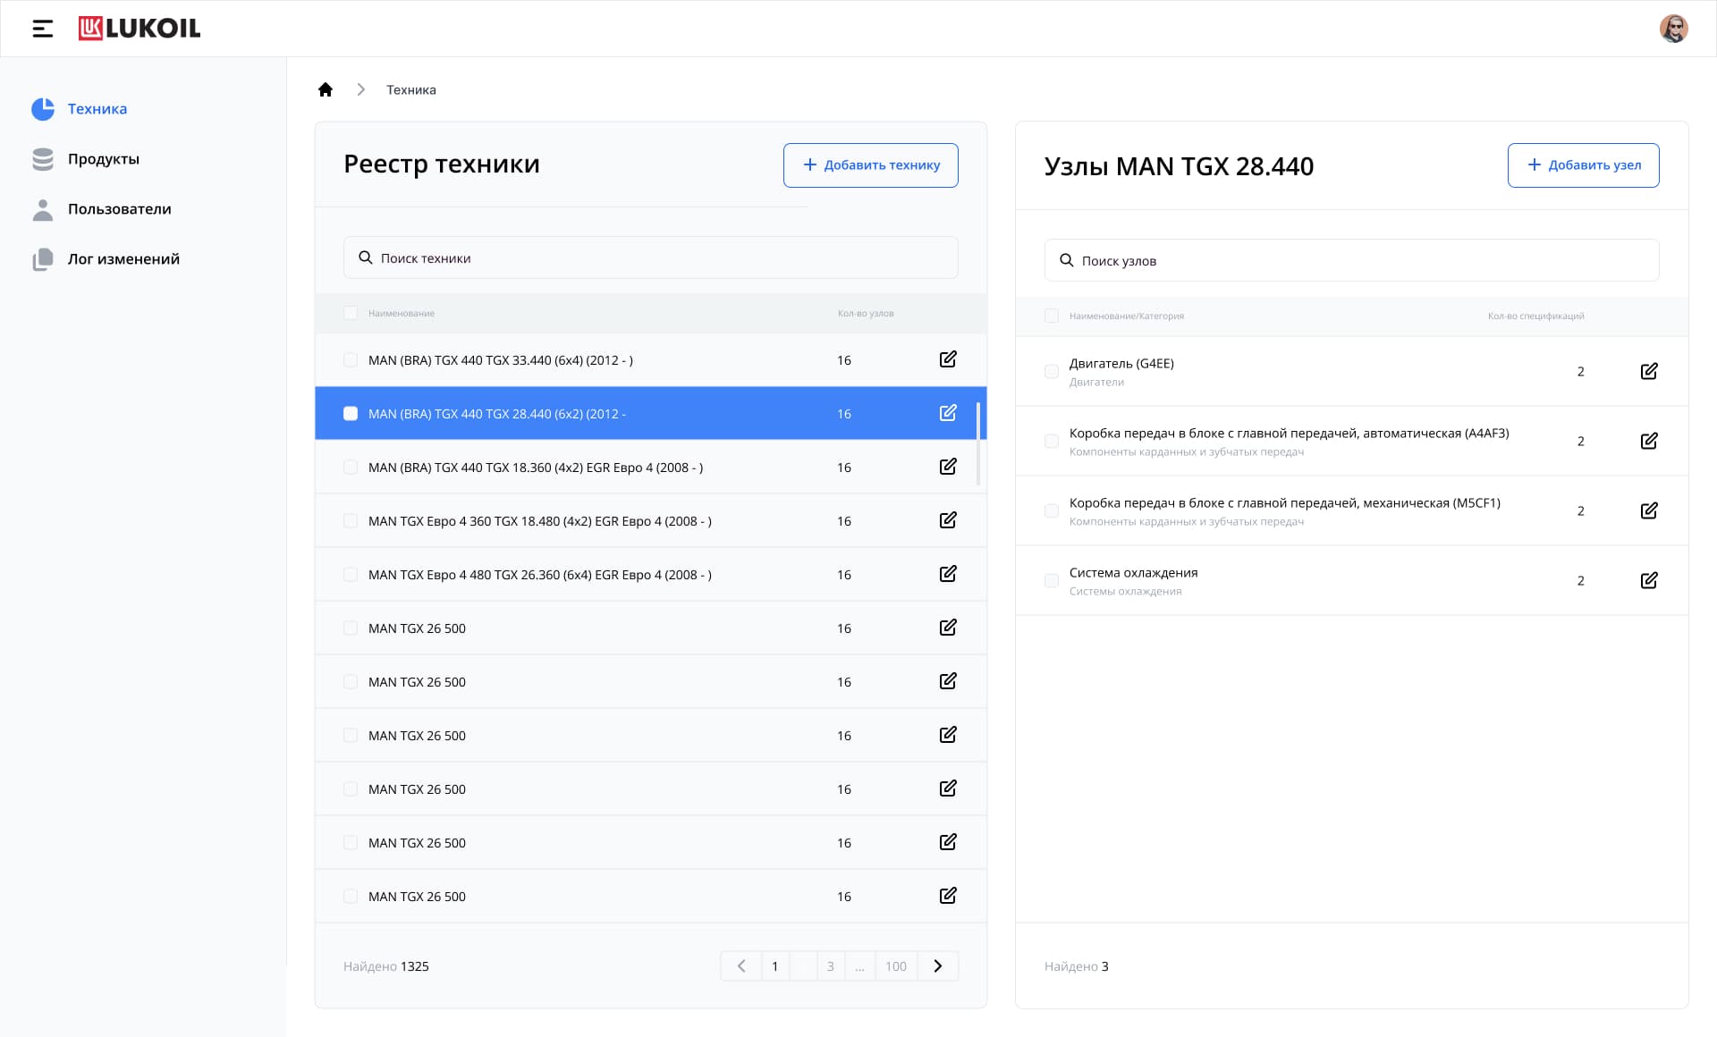Image resolution: width=1717 pixels, height=1037 pixels.
Task: Edit icon for Система охлаждения node
Action: (x=1649, y=580)
